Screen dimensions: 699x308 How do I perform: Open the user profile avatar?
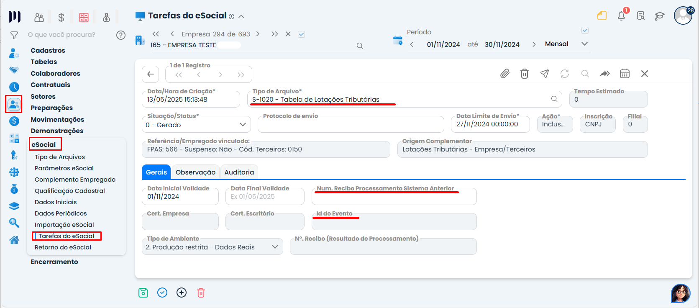[x=683, y=15]
